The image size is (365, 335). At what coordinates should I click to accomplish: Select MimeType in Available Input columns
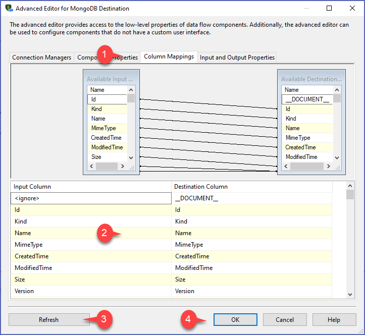coord(108,128)
